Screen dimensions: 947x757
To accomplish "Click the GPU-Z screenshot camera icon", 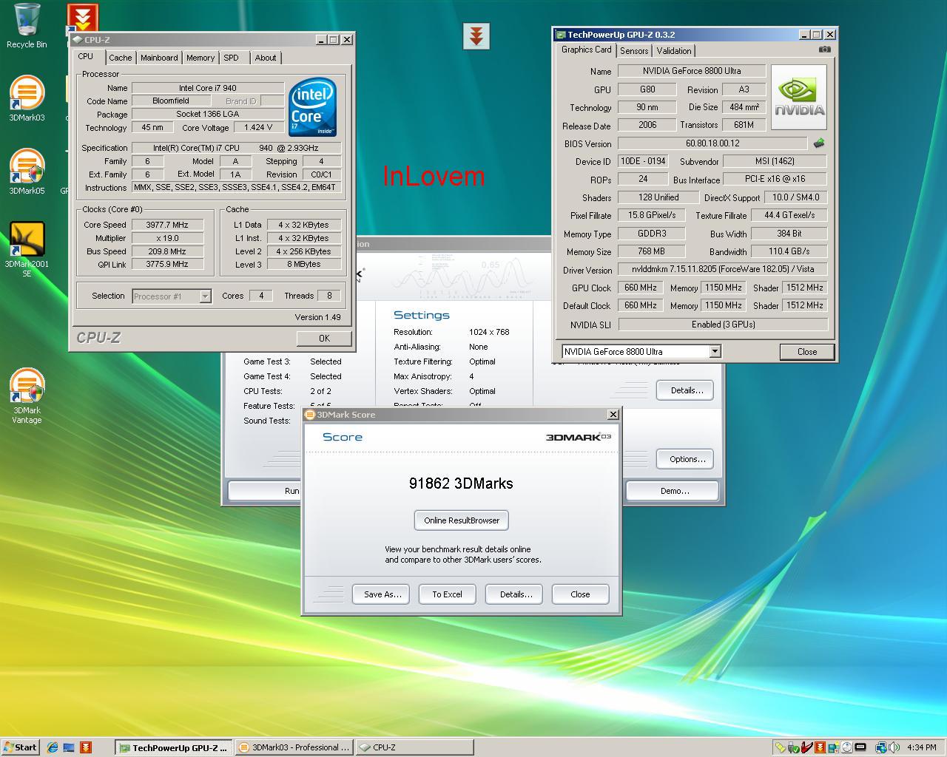I will point(825,50).
